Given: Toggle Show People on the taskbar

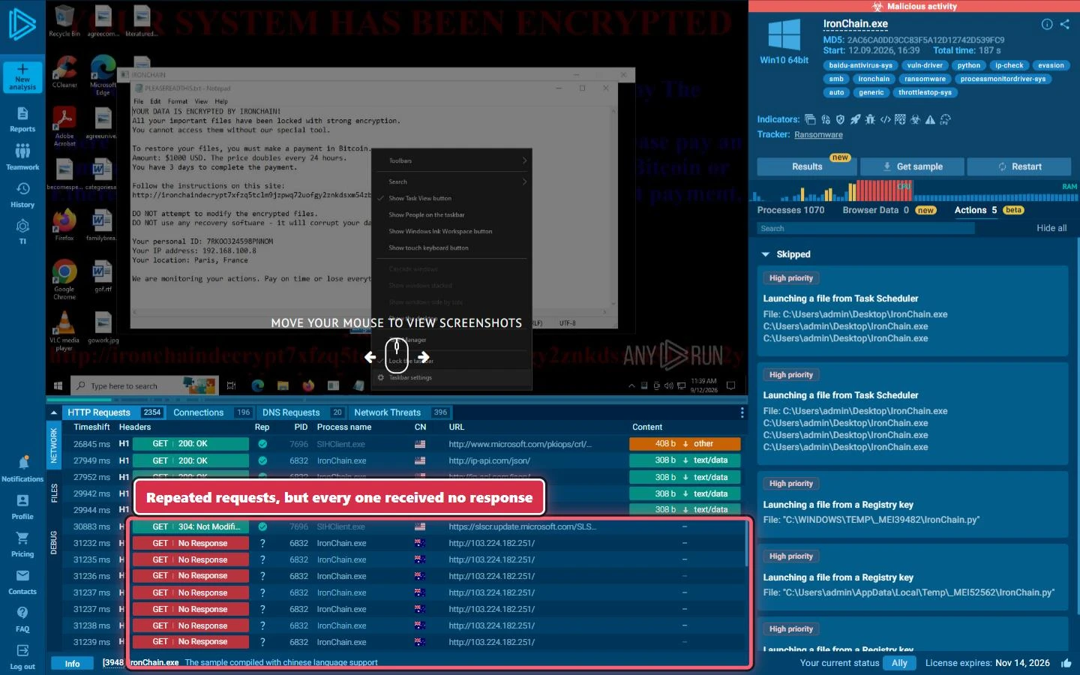Looking at the screenshot, I should click(451, 214).
